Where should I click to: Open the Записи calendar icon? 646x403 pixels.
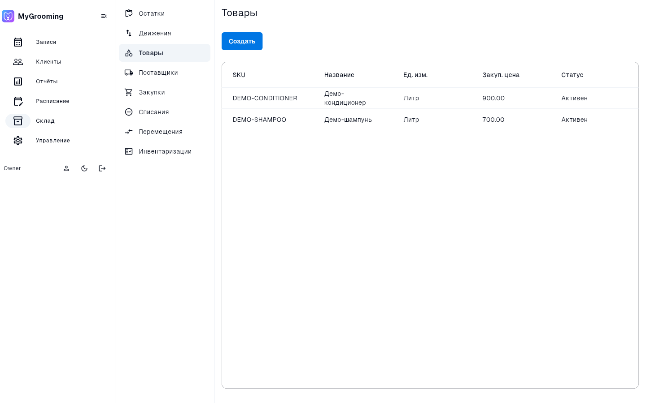click(18, 42)
